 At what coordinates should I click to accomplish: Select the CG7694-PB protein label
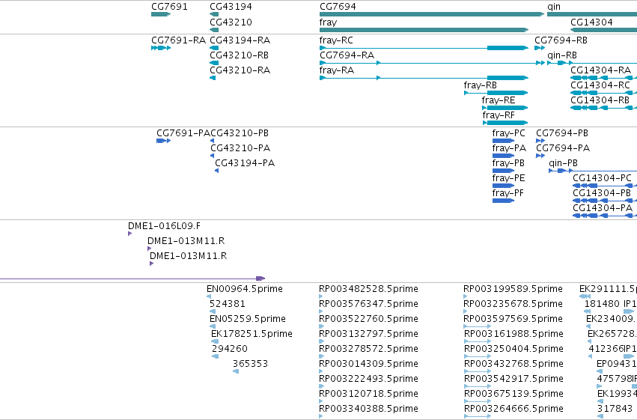562,133
